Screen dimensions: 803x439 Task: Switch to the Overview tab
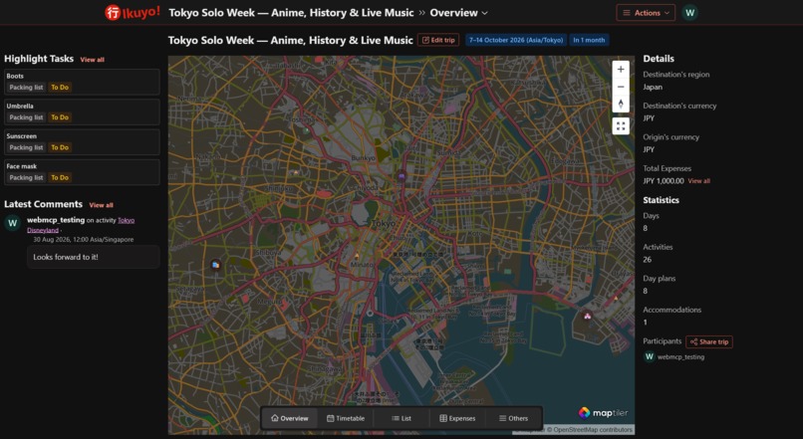click(x=290, y=418)
